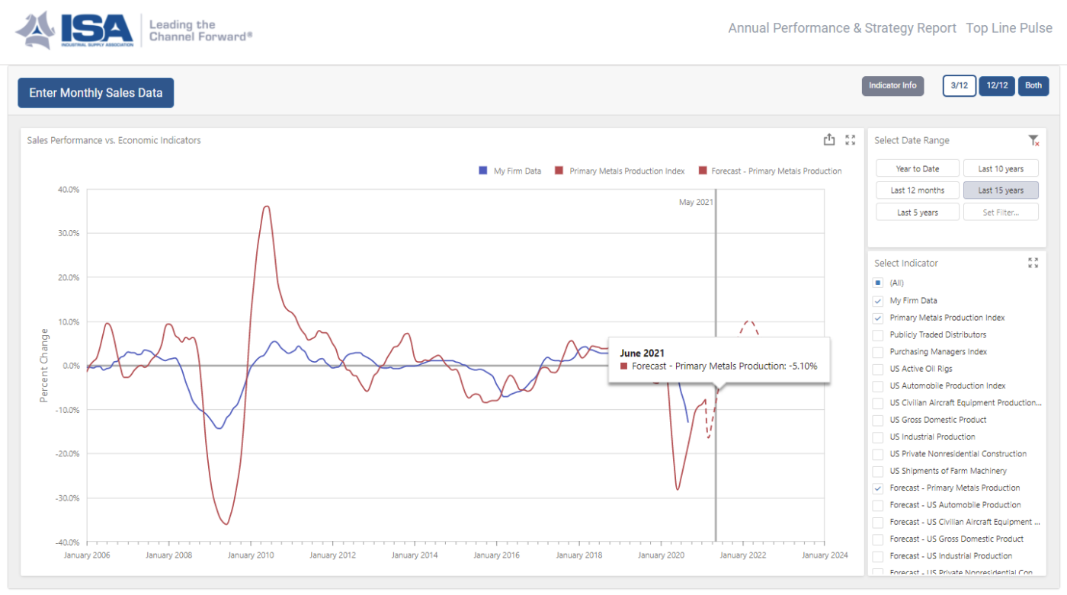Switch to the Top Line Pulse tab
Viewport: 1067px width, 595px height.
coord(1009,27)
